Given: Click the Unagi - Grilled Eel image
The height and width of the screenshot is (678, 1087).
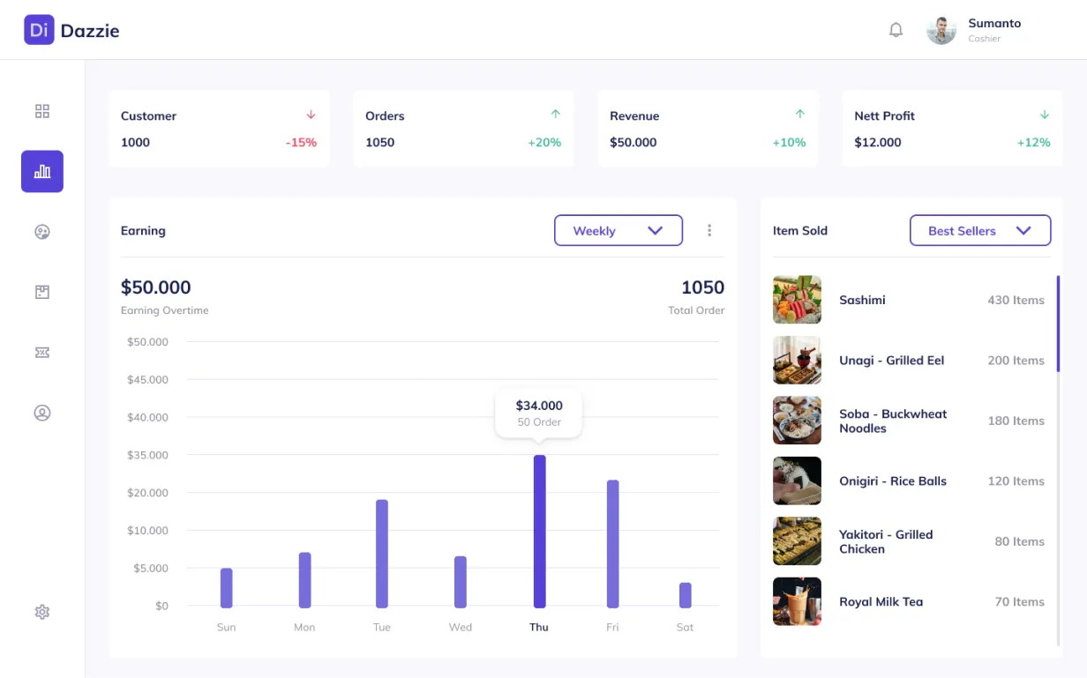Looking at the screenshot, I should tap(797, 360).
